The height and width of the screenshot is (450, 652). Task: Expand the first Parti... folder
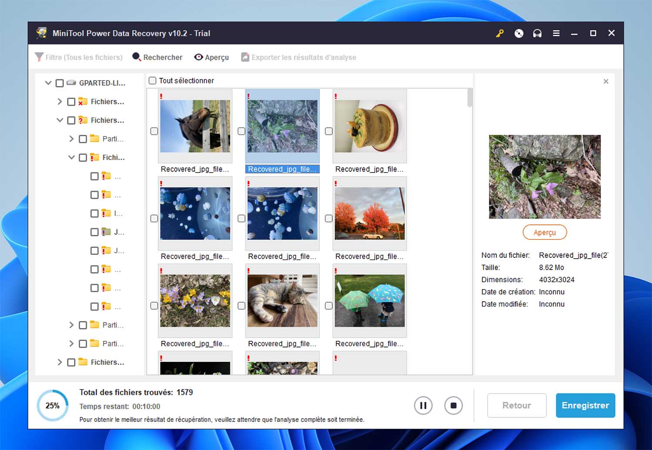tap(72, 139)
